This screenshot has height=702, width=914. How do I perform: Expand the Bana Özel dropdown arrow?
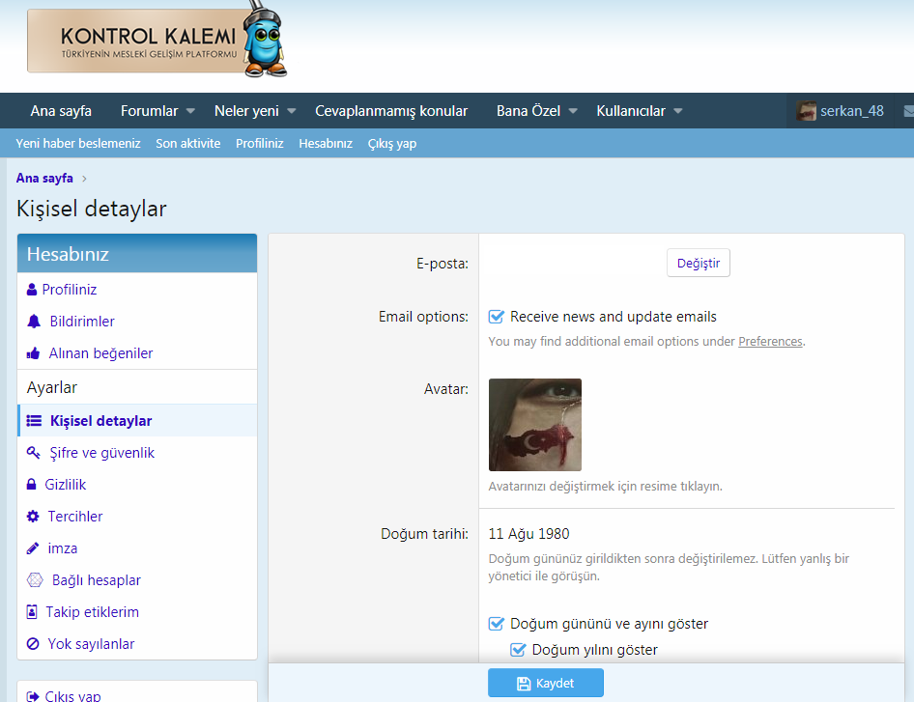(573, 111)
